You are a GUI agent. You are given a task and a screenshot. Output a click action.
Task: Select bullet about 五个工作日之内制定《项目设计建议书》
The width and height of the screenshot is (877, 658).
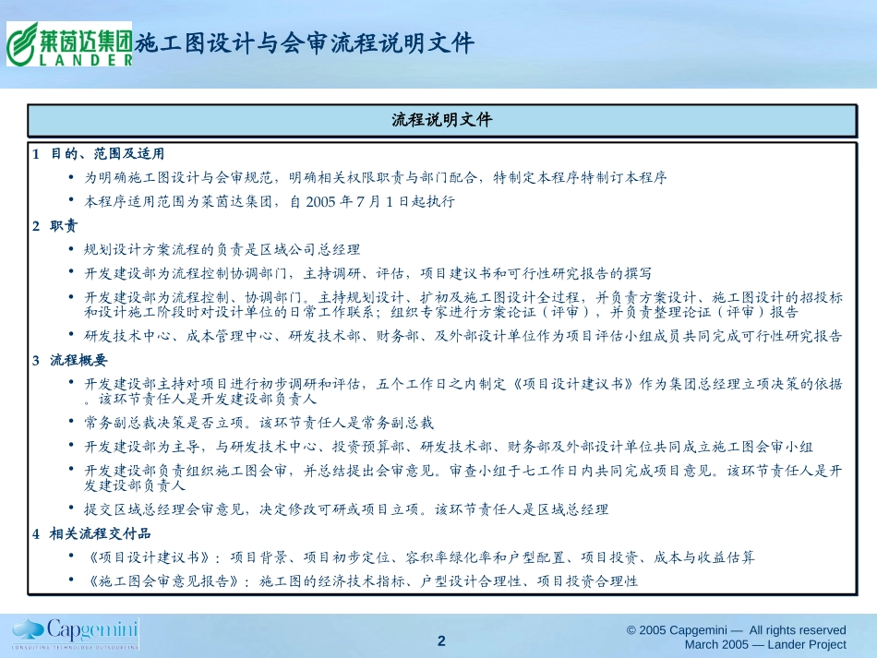coord(463,391)
